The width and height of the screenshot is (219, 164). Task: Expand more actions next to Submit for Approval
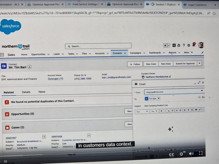[x=200, y=64]
